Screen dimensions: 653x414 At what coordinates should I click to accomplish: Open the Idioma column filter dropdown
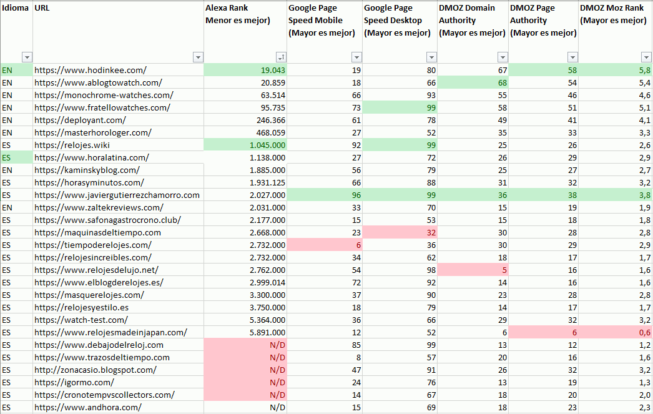click(x=26, y=57)
